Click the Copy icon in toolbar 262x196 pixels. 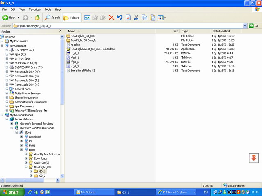tap(144, 18)
